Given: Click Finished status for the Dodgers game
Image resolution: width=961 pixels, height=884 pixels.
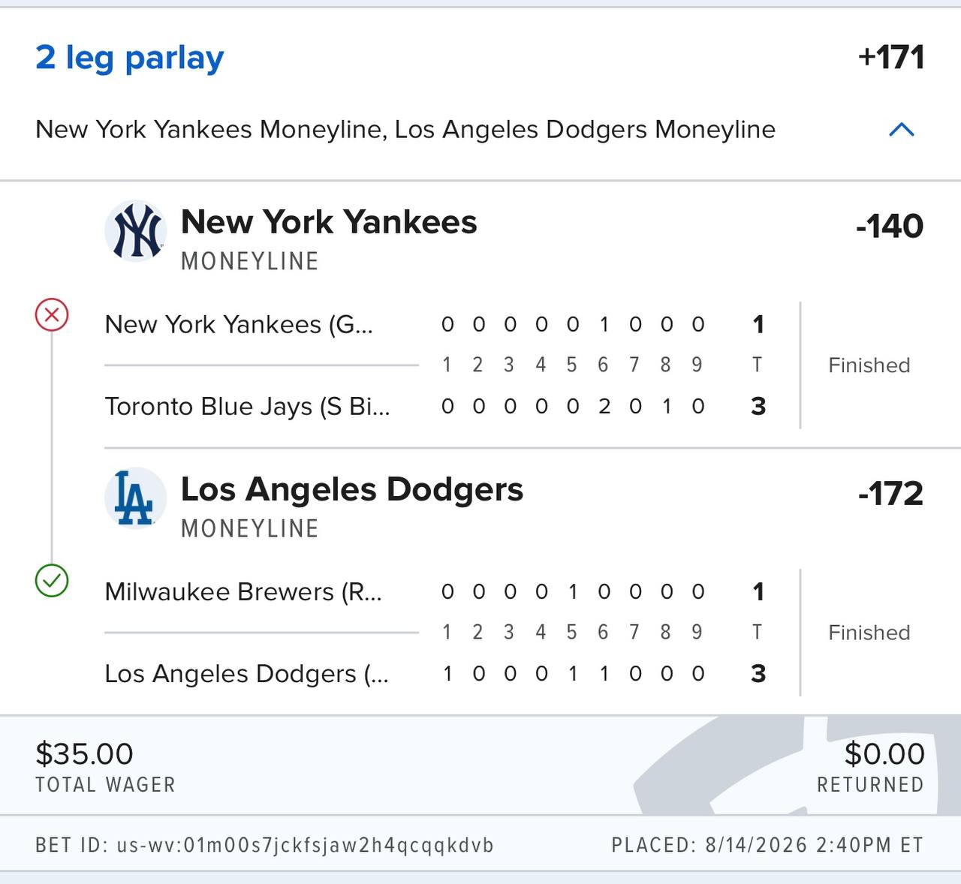Looking at the screenshot, I should [x=869, y=633].
